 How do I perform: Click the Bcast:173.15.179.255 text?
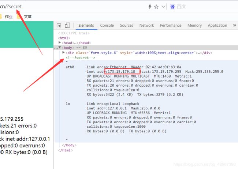point(160,72)
